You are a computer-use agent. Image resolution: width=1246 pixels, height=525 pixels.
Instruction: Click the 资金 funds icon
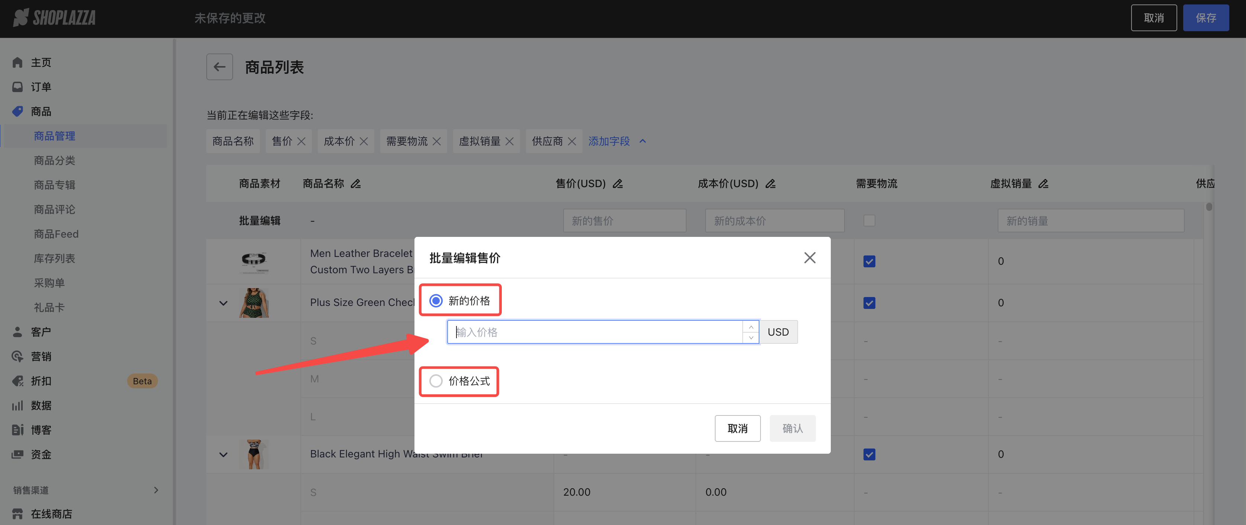[17, 454]
